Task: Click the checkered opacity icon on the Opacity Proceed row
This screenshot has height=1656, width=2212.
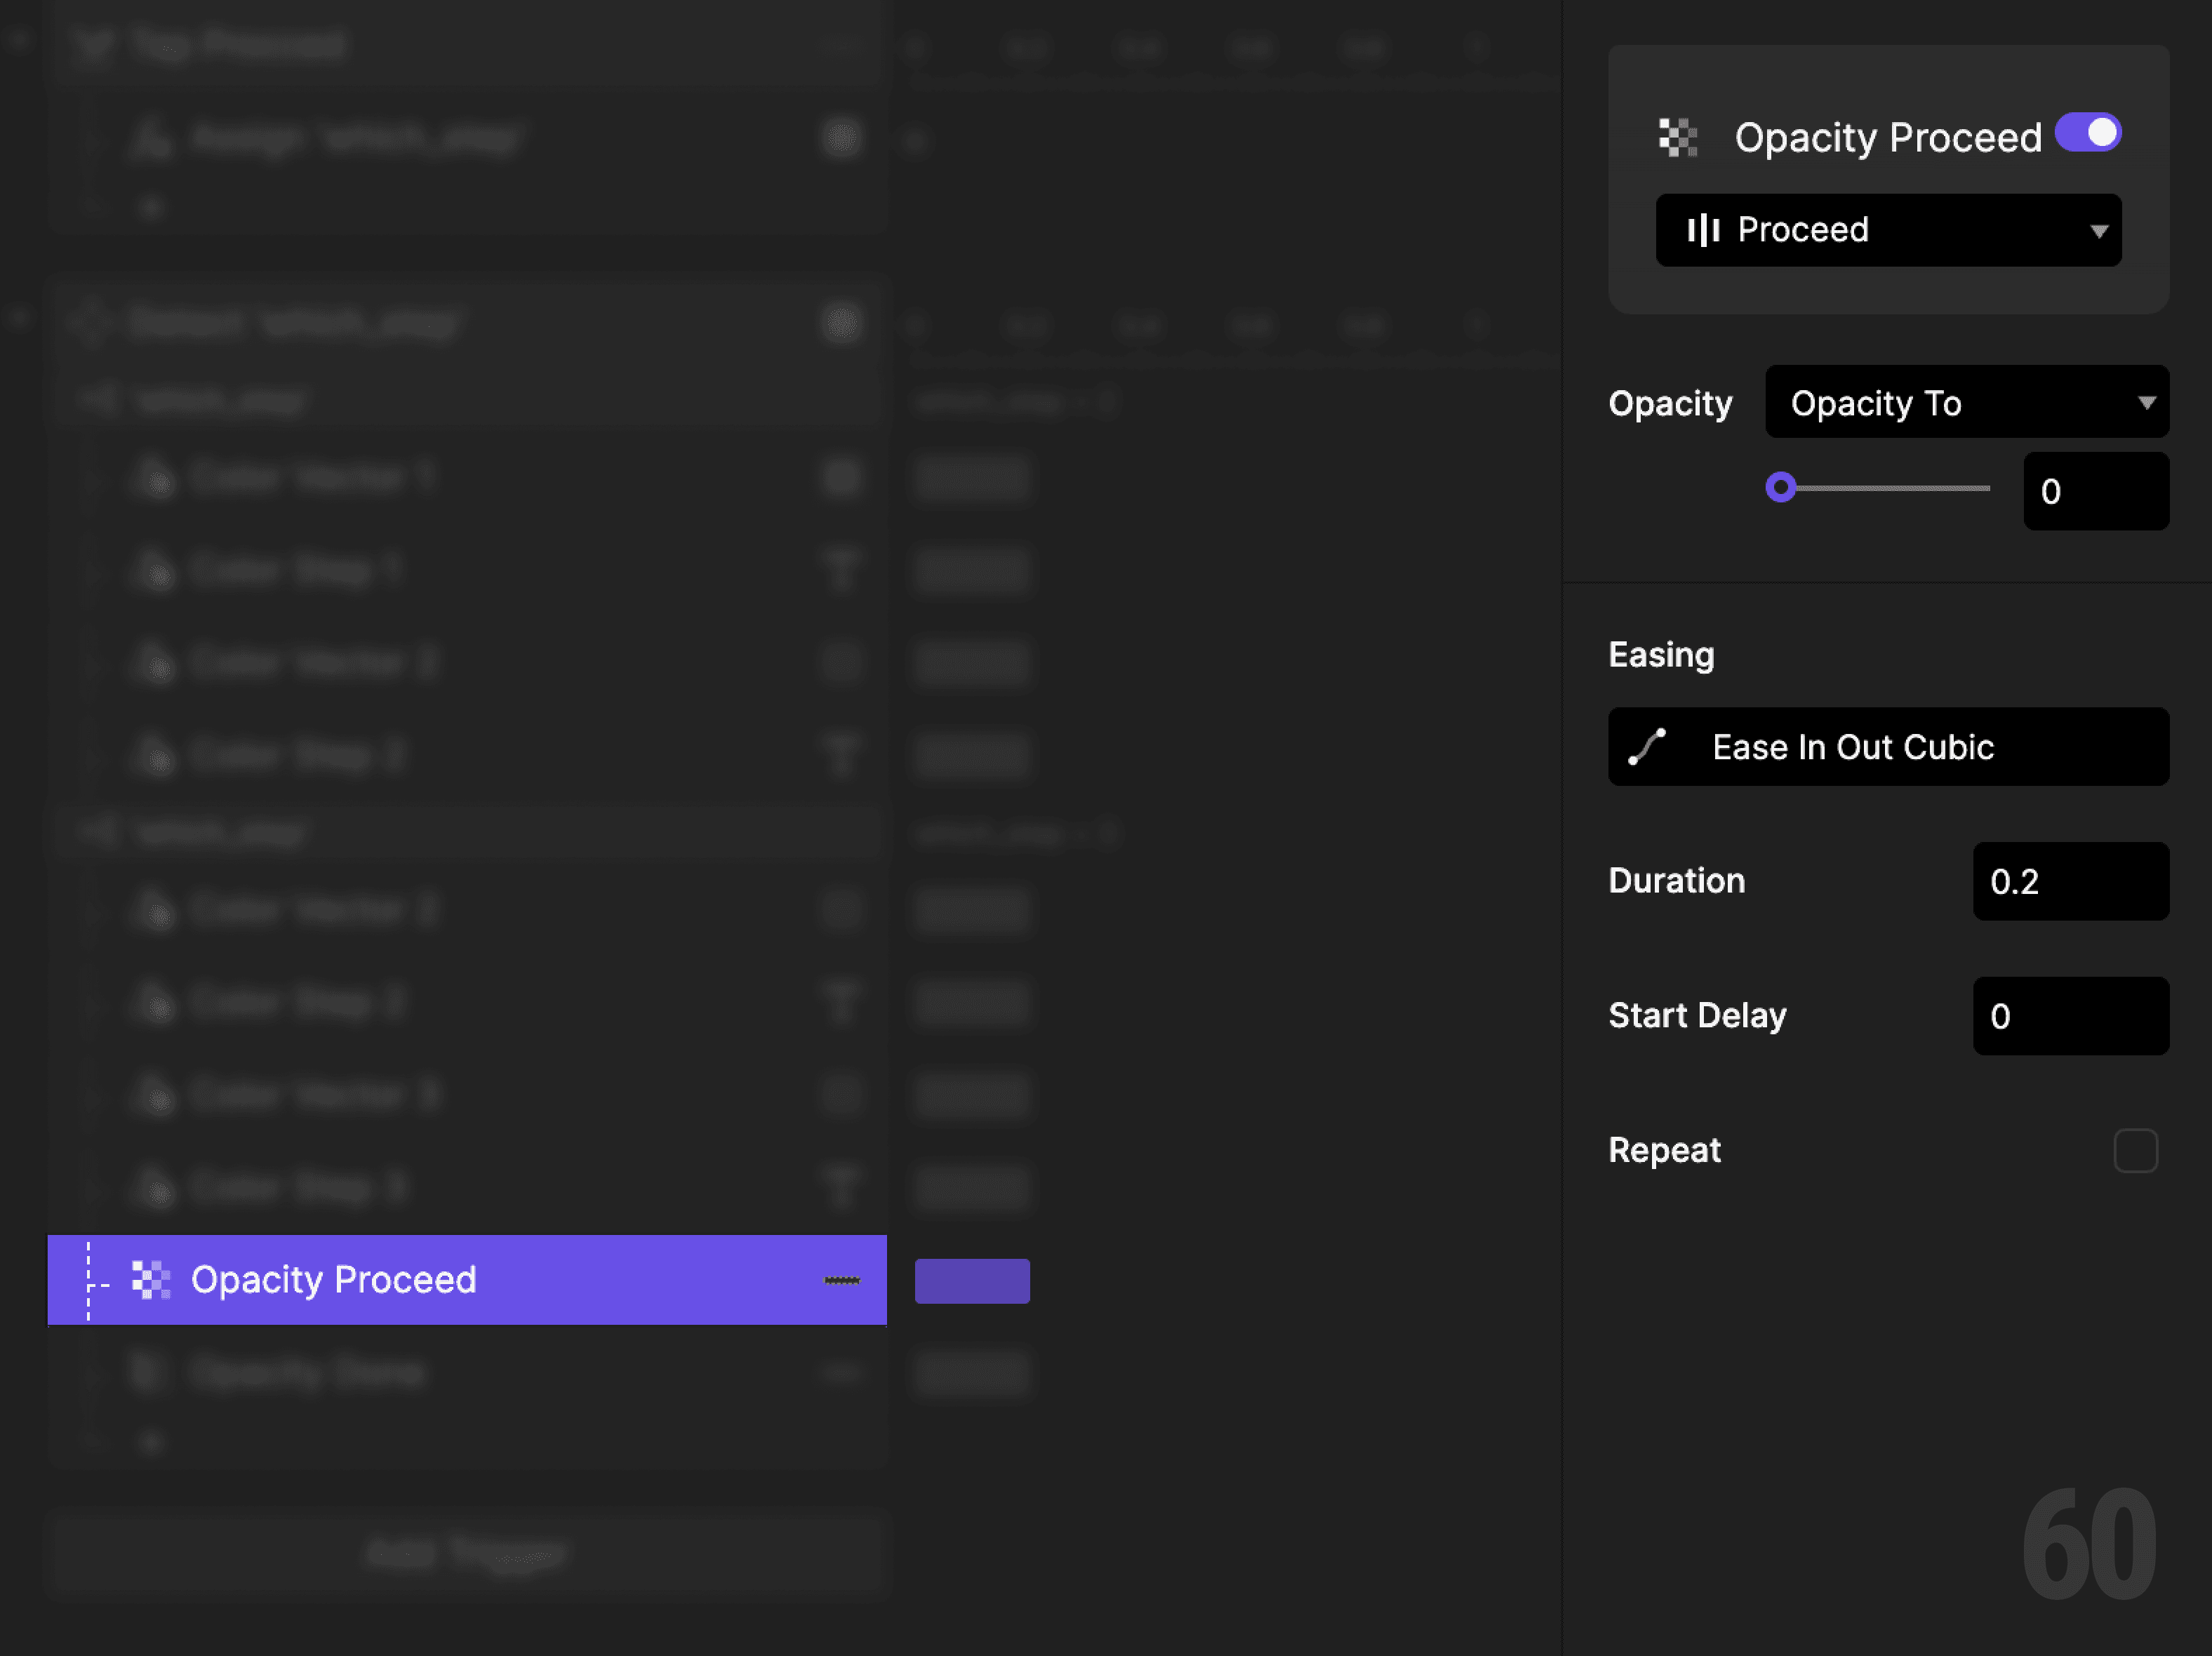Action: [152, 1280]
